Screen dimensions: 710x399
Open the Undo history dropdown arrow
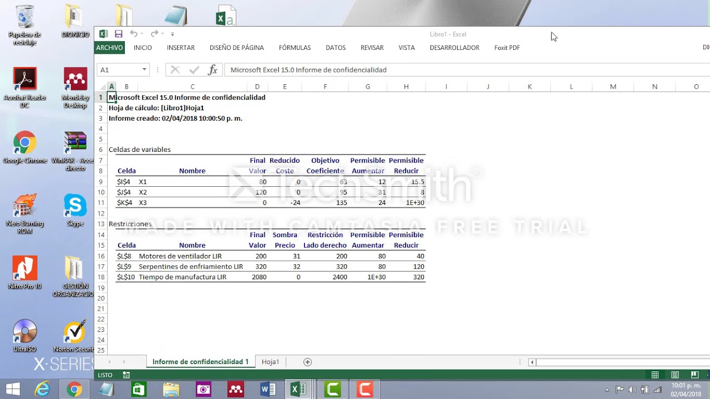pyautogui.click(x=142, y=34)
